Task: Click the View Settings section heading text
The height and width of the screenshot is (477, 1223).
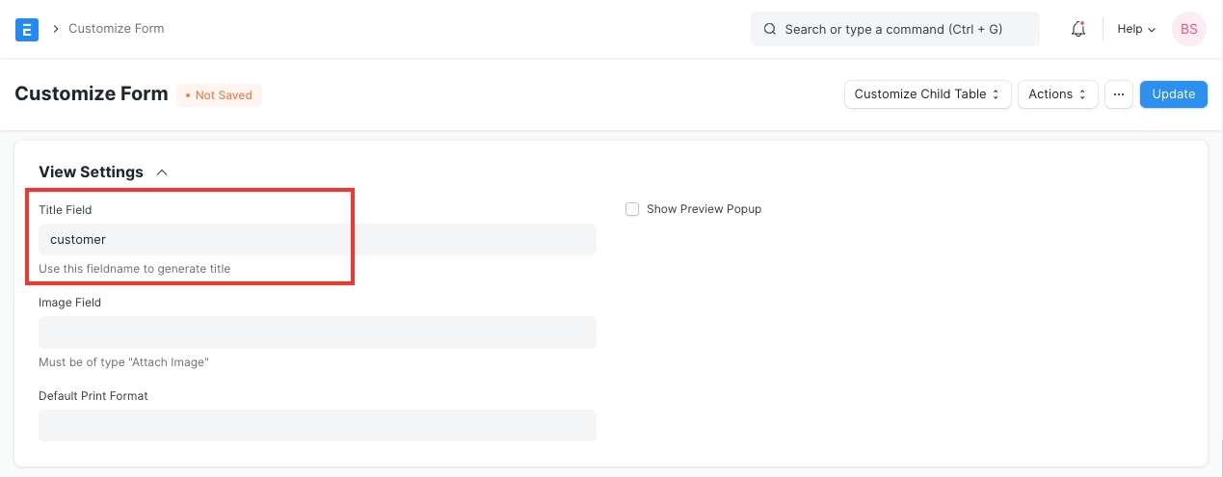Action: pyautogui.click(x=91, y=172)
